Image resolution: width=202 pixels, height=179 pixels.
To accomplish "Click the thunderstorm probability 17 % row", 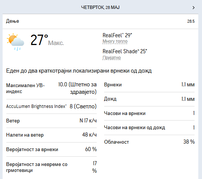I will [x=51, y=167].
